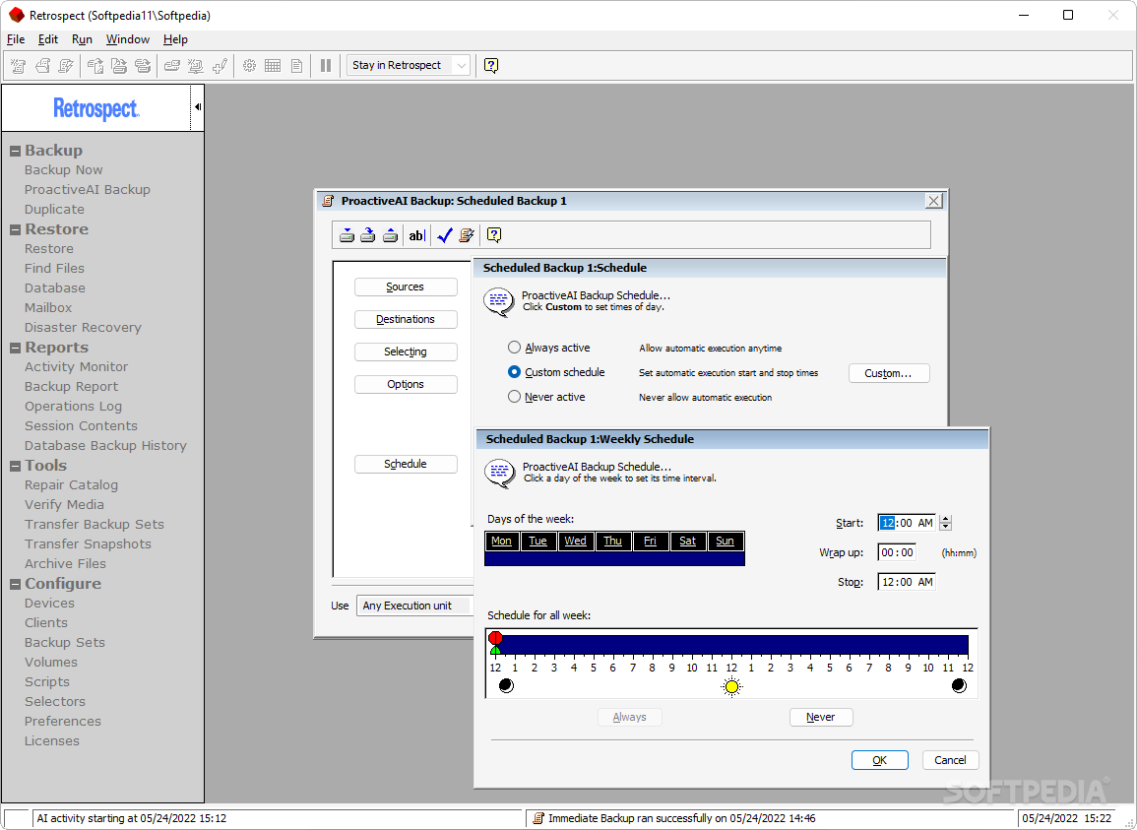Open the Help menu
Image resolution: width=1137 pixels, height=830 pixels.
[175, 39]
